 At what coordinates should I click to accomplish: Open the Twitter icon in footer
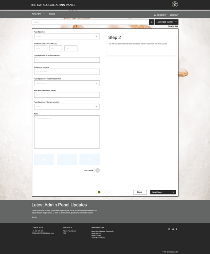[173, 229]
